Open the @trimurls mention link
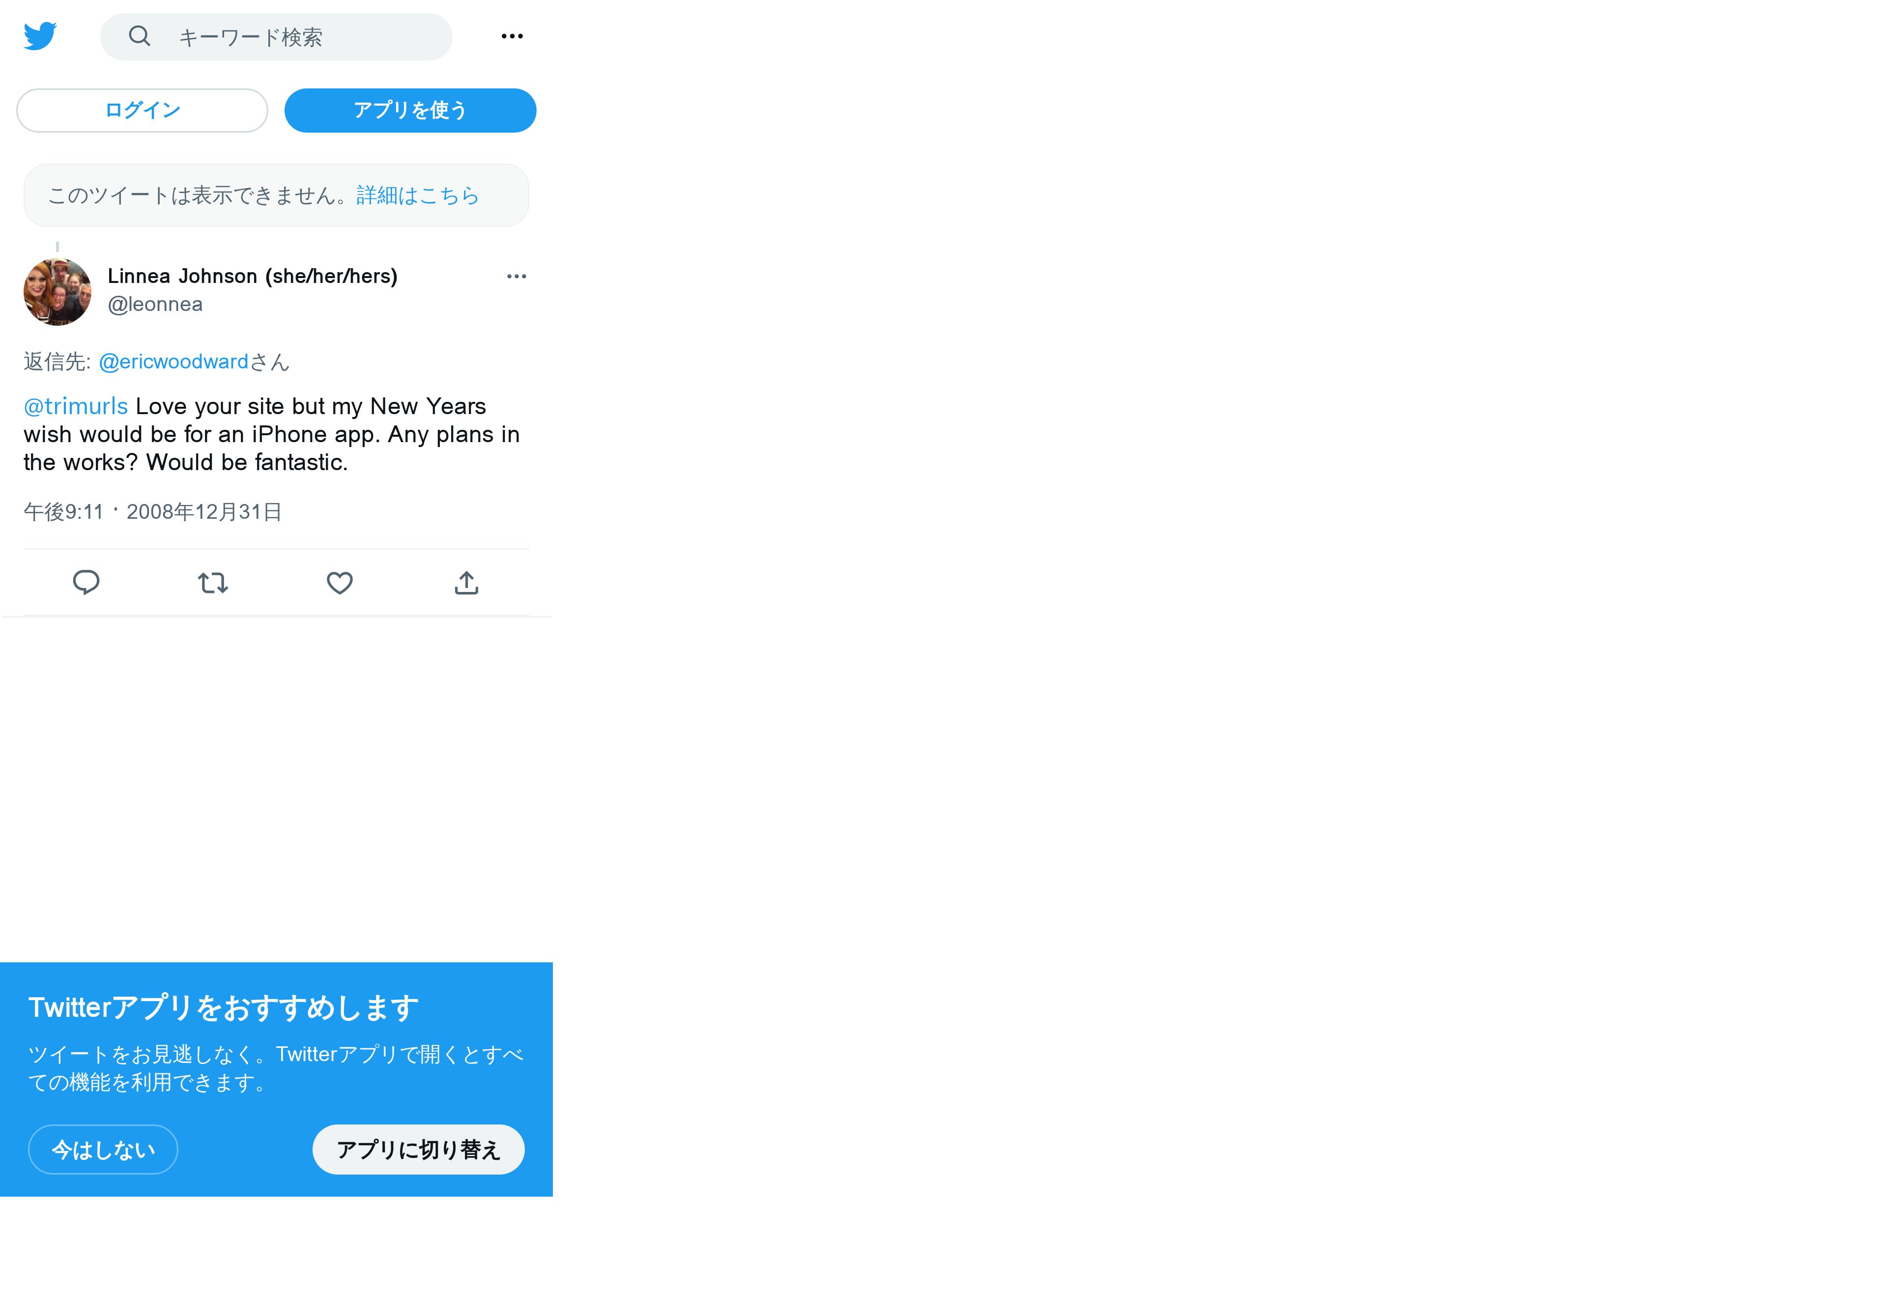The image size is (1893, 1291). (x=76, y=406)
